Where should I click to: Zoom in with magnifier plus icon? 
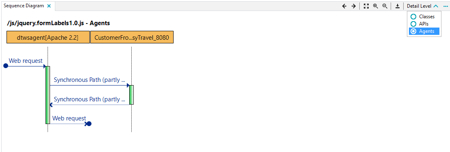tap(375, 6)
